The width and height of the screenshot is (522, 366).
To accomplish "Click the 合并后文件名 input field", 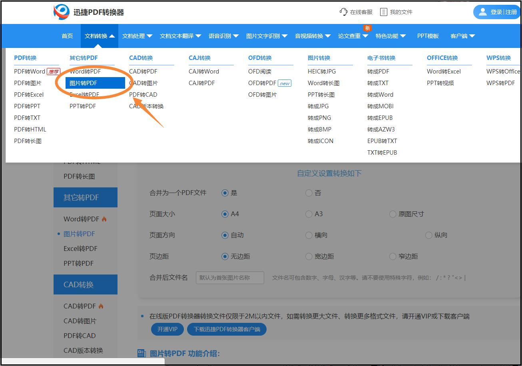I will pos(230,277).
